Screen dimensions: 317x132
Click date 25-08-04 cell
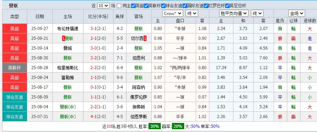[40, 107]
